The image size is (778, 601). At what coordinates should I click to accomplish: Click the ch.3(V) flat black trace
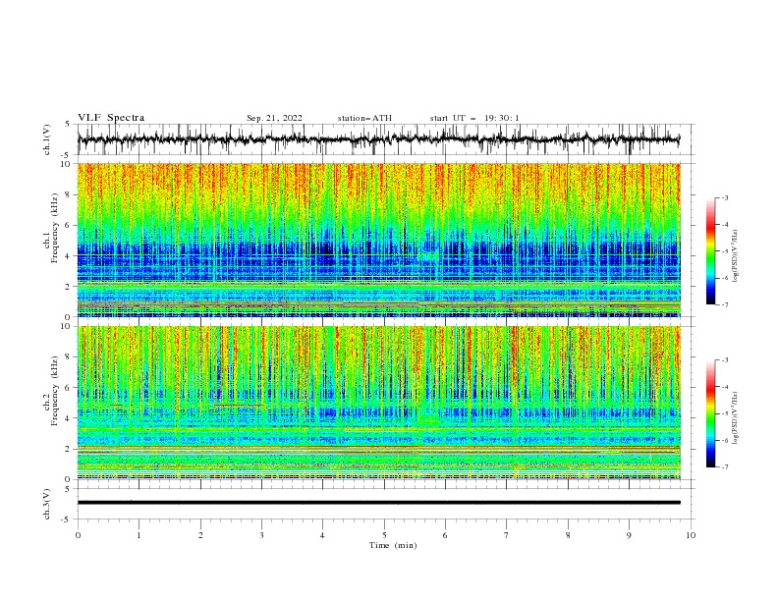(x=378, y=503)
